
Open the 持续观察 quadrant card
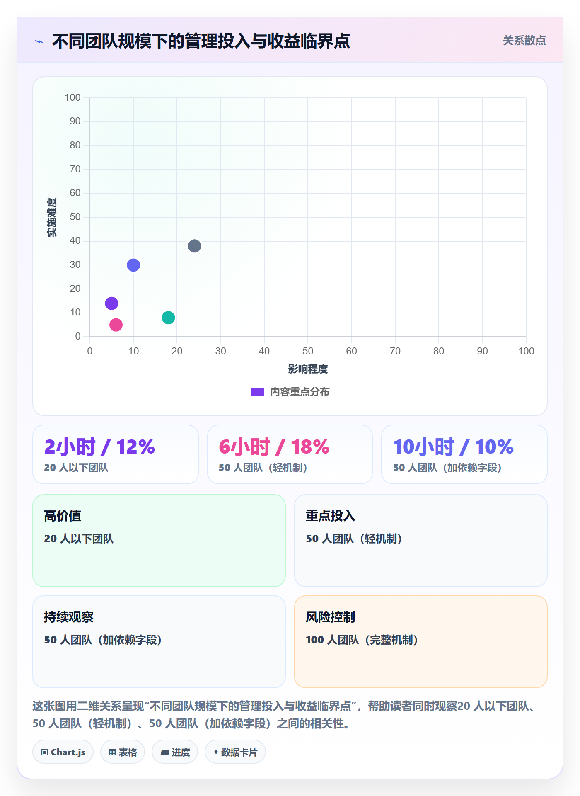tap(159, 642)
